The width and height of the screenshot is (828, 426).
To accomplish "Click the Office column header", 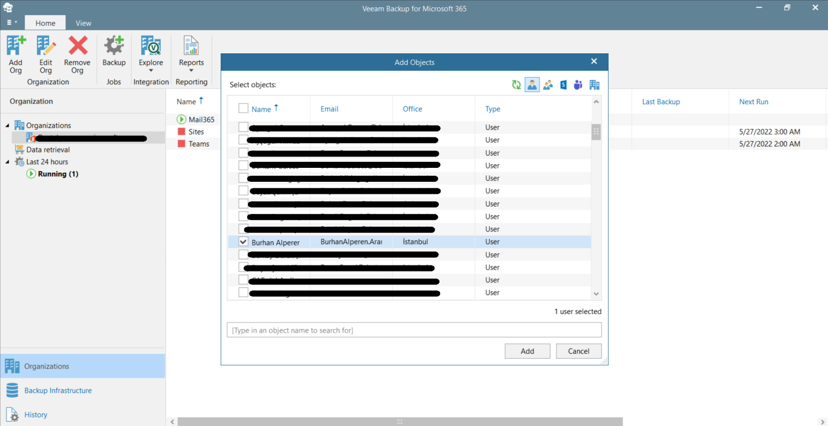I will click(412, 109).
